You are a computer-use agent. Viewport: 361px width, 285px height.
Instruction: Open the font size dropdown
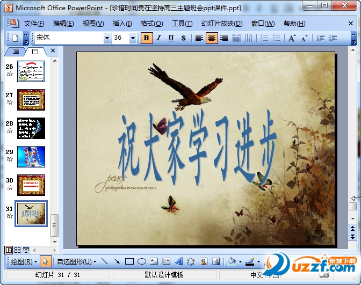pyautogui.click(x=133, y=38)
